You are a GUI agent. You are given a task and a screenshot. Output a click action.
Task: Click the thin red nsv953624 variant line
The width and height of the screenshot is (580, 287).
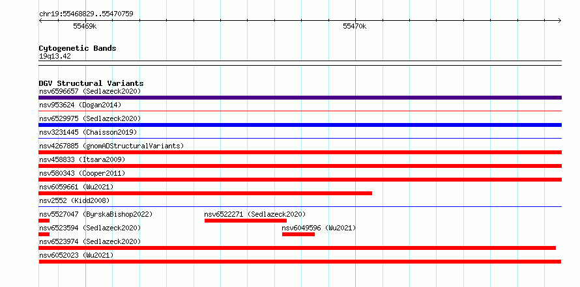click(x=300, y=111)
